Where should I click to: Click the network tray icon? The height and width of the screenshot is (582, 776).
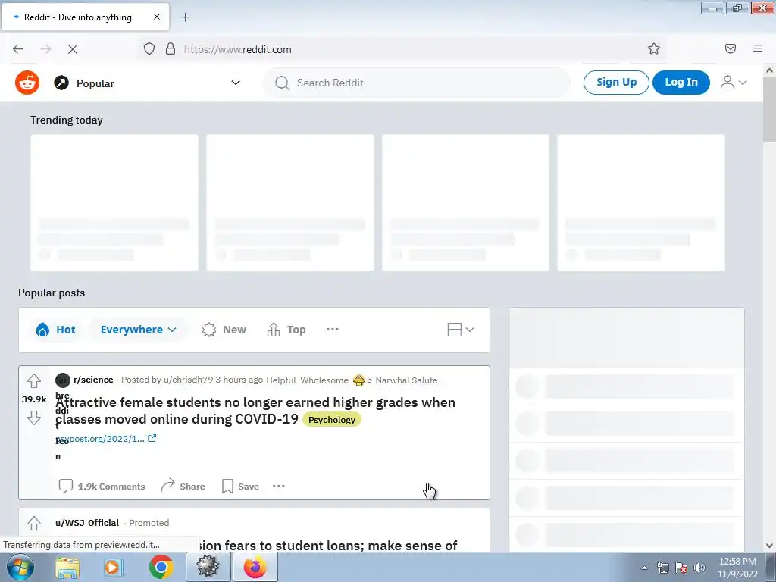point(662,568)
